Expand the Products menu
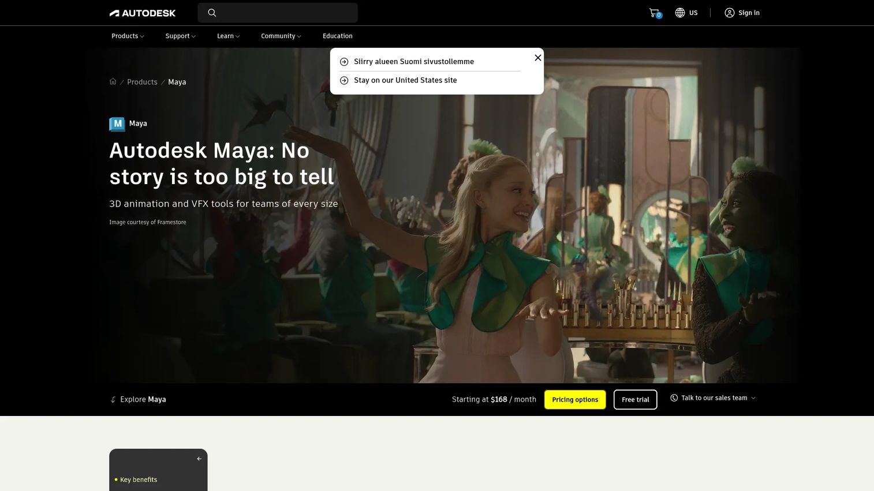 (128, 36)
